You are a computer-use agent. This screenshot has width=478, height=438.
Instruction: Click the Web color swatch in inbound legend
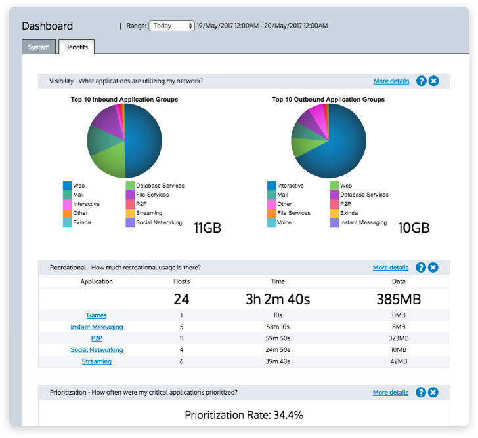(x=67, y=186)
